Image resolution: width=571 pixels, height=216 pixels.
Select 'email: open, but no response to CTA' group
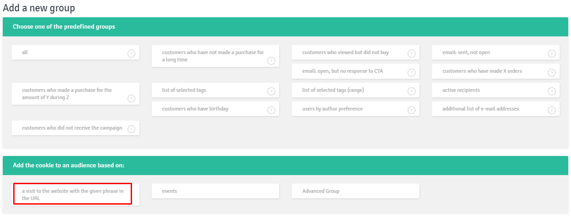point(356,71)
